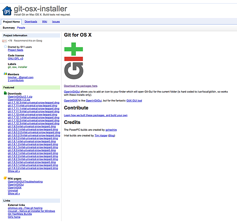
Task: Download git-1.8.3.1-intel-universal-snow-leopard.dmg
Action: (33, 165)
